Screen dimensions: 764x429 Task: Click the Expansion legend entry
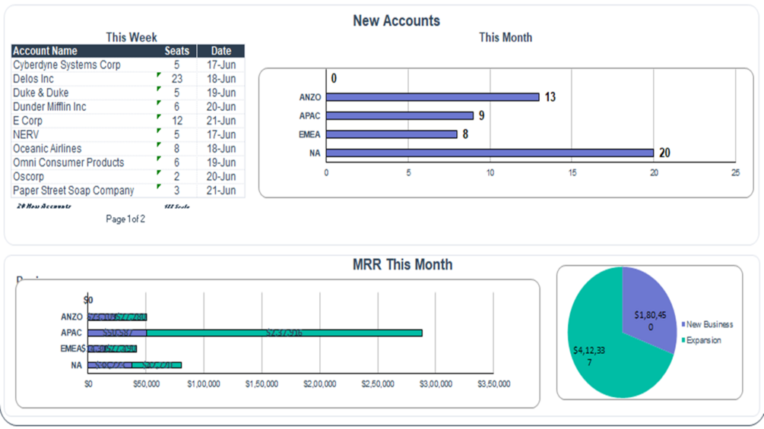coord(702,340)
